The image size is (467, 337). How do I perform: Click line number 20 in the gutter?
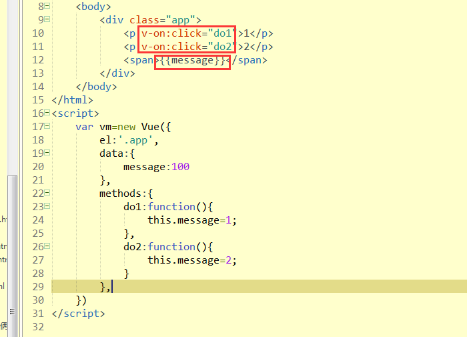[38, 167]
